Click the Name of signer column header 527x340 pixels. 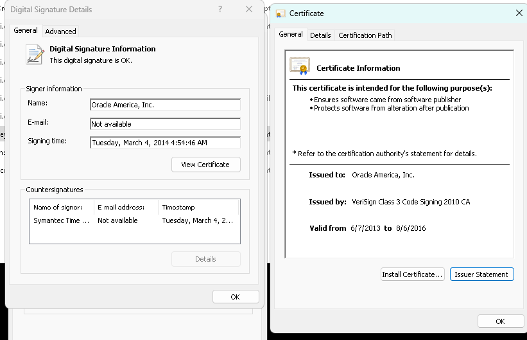[x=62, y=208]
